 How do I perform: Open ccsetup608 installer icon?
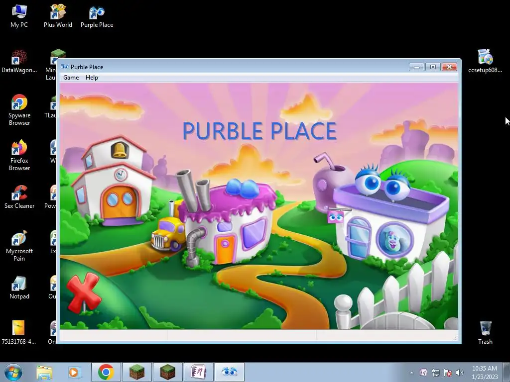[x=485, y=62]
